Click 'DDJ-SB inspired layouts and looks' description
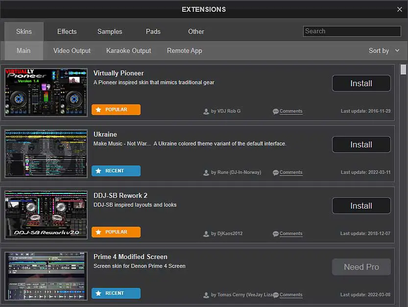408x307 pixels. 135,205
